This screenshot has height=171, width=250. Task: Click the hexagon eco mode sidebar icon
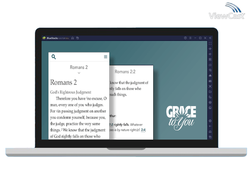210,102
